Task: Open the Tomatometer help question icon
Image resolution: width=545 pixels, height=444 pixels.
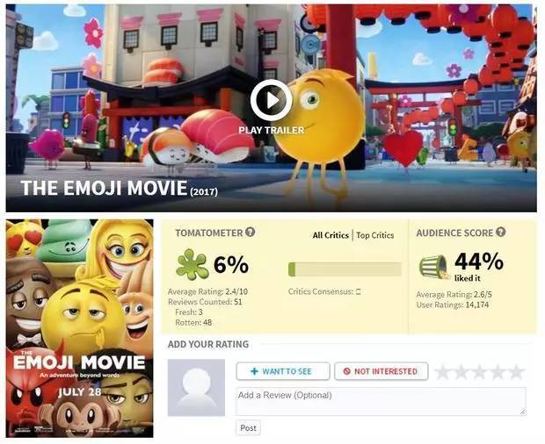Action: (x=250, y=232)
